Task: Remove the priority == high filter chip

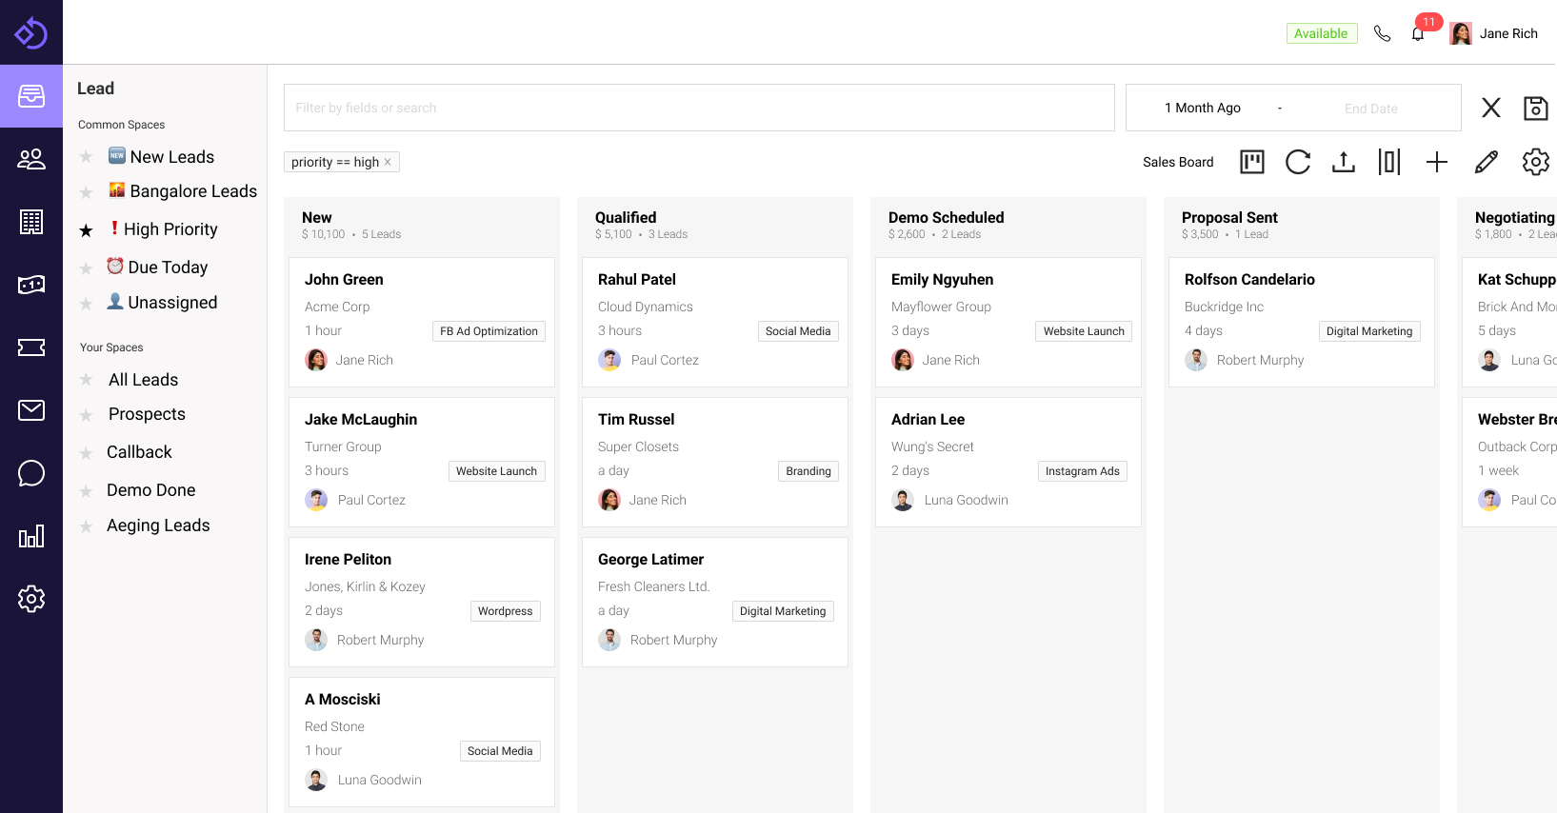Action: pos(388,163)
